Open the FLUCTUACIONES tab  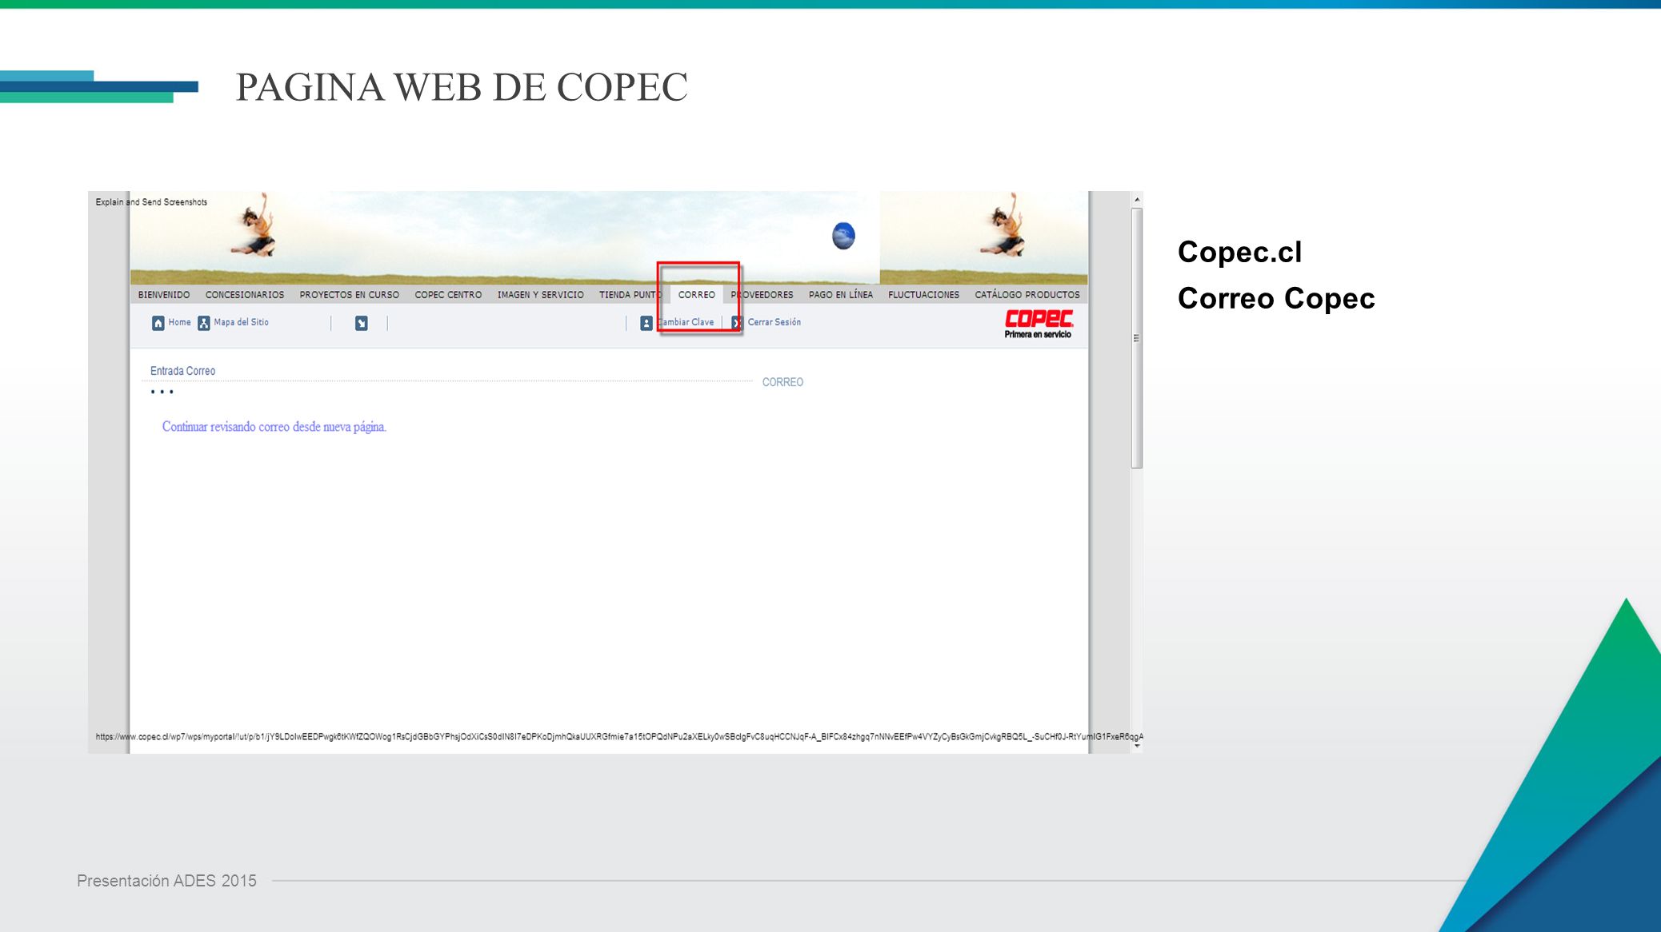pos(923,295)
